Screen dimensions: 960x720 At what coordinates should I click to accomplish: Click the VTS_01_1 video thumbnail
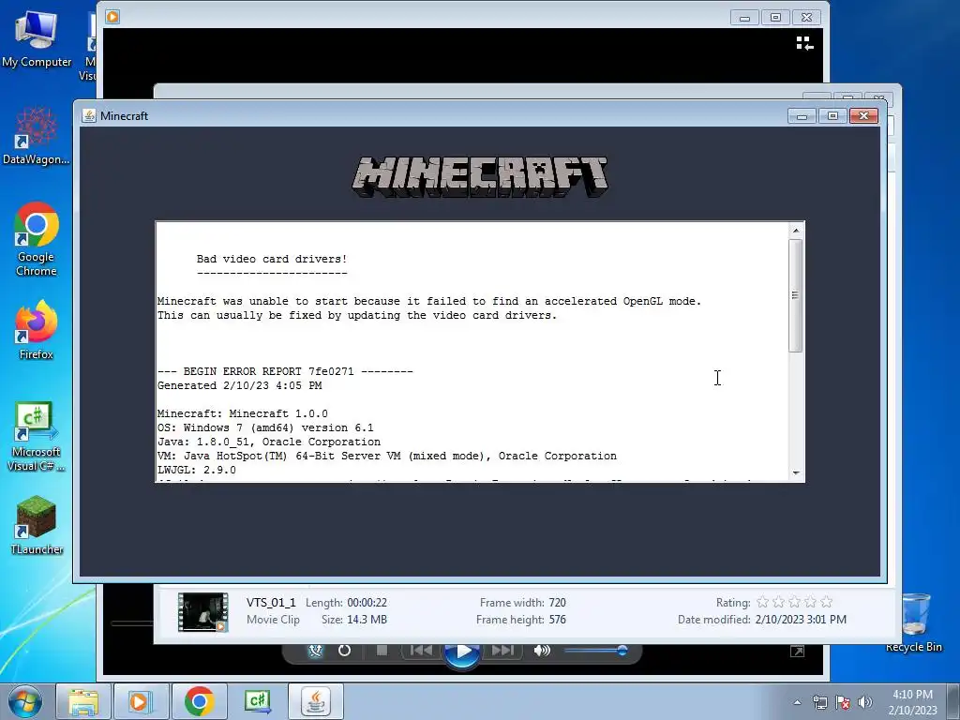[202, 611]
